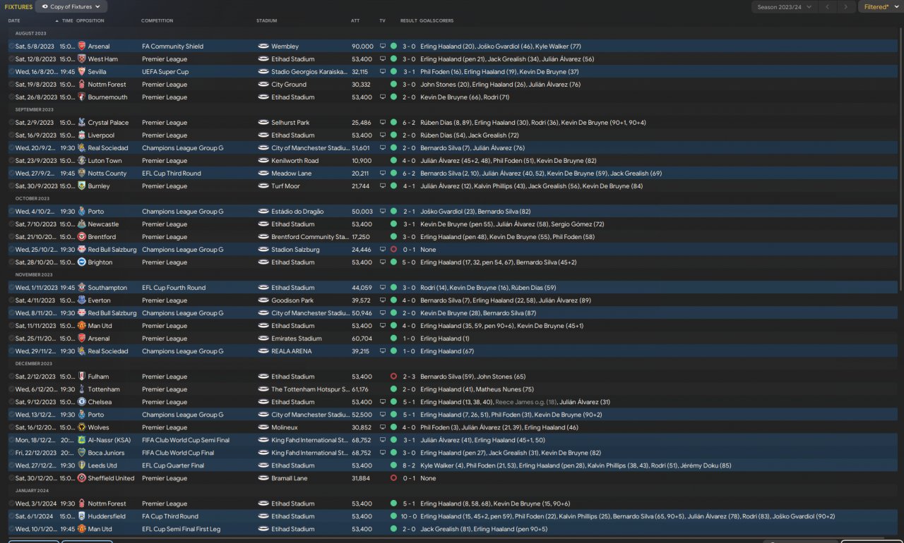The image size is (904, 543).
Task: Tick the selection circle for the Wolves fixture
Action: point(11,427)
